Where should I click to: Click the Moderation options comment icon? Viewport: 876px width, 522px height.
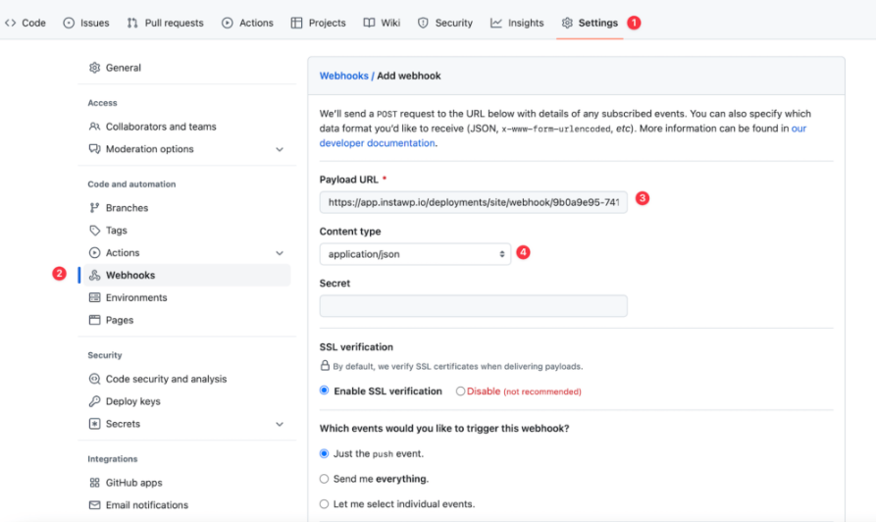(94, 149)
